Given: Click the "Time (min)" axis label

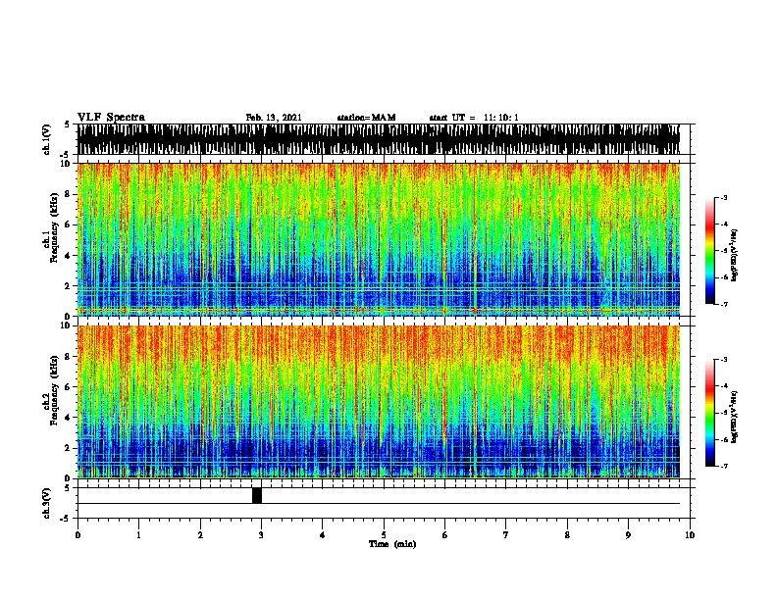Looking at the screenshot, I should pos(392,544).
